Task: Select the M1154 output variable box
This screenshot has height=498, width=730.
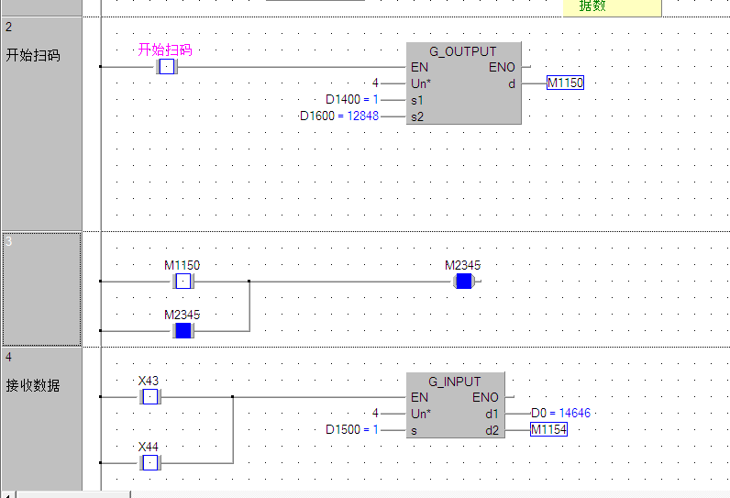Action: coord(548,429)
